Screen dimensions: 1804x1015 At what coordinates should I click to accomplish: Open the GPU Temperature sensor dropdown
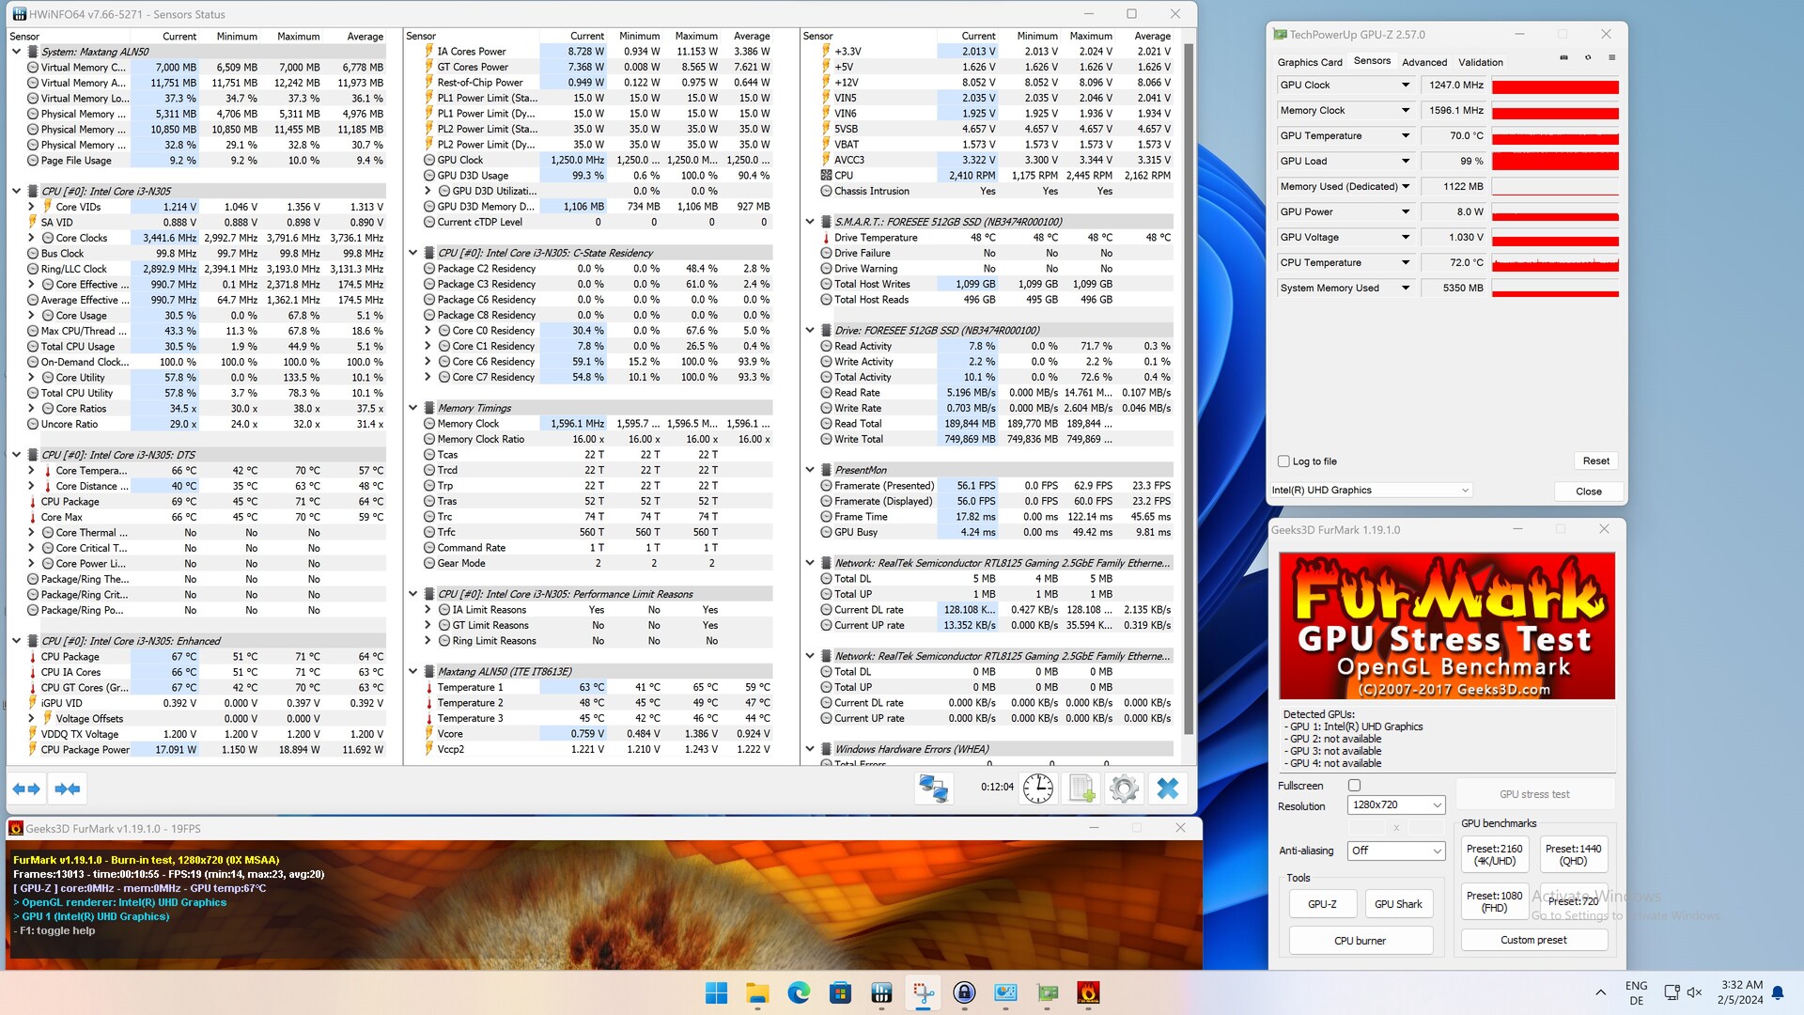(x=1406, y=136)
